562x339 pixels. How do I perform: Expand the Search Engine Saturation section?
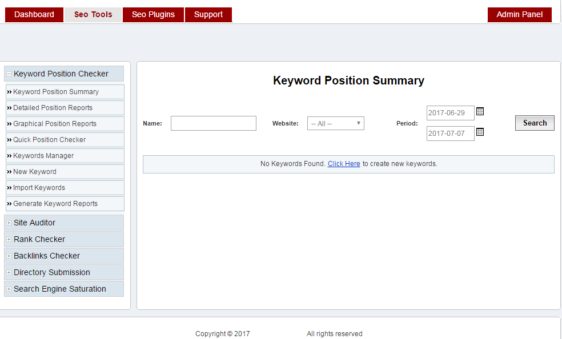point(8,289)
